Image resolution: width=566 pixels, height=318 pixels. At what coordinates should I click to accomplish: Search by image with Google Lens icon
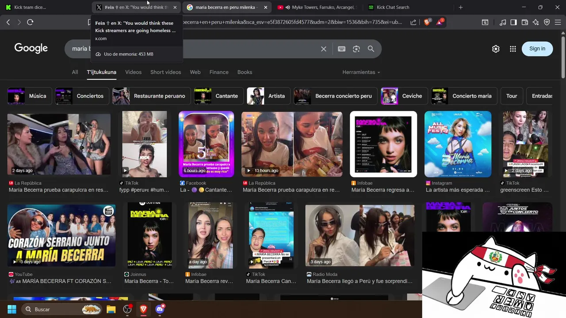(356, 49)
